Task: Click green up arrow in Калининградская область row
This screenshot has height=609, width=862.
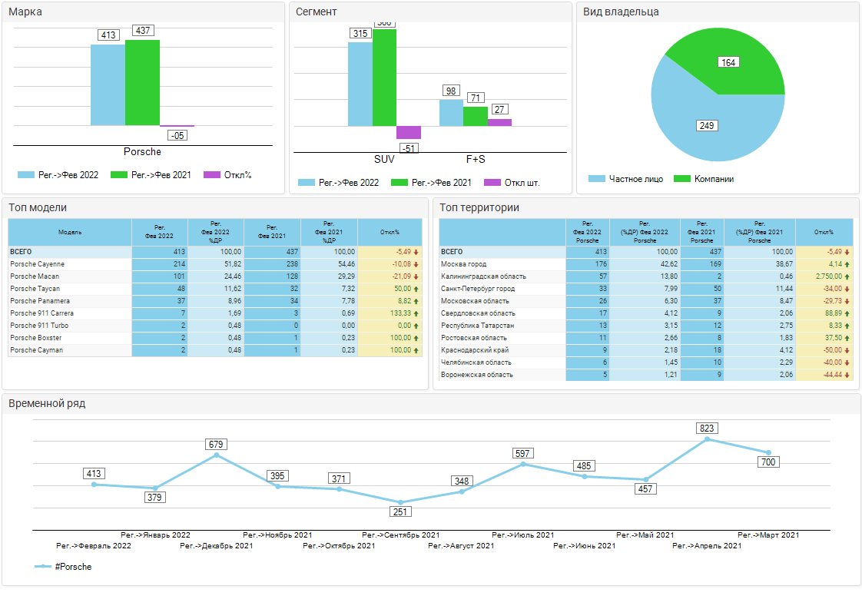Action: [847, 276]
